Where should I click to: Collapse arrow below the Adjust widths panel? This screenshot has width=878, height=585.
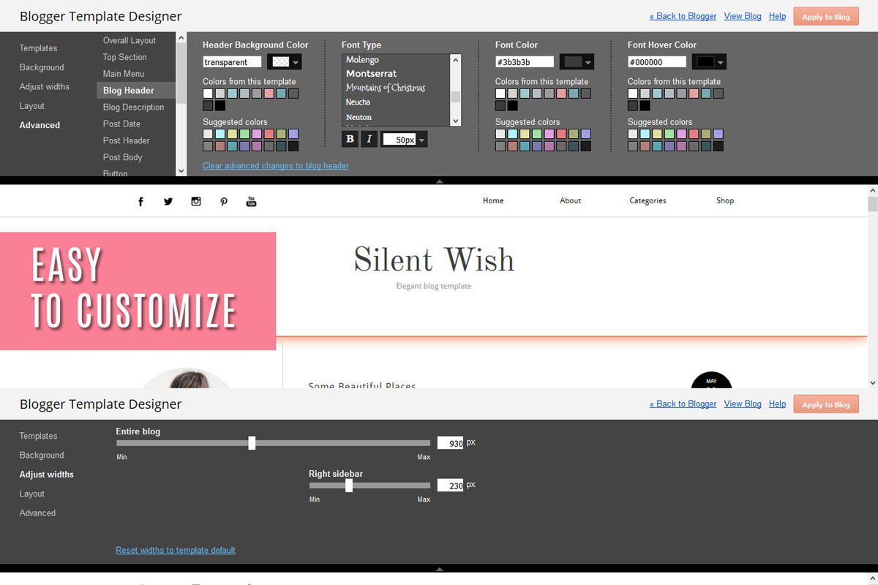click(439, 568)
